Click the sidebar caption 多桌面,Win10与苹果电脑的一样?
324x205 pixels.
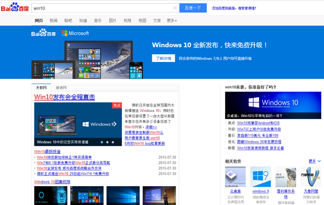(x=254, y=116)
